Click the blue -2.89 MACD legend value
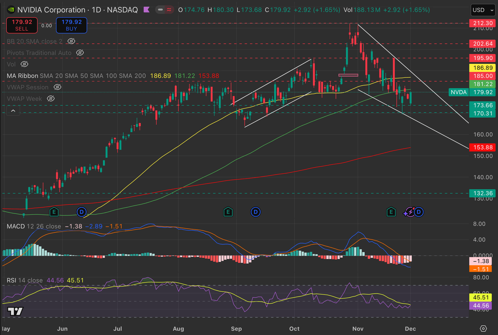498x335 pixels. tap(94, 226)
